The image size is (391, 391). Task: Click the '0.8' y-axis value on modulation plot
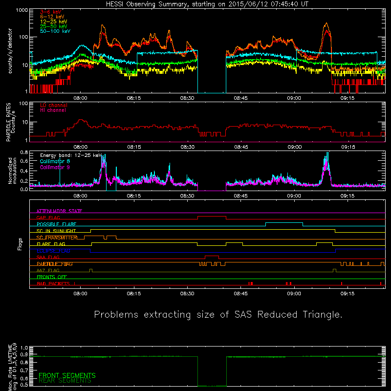point(24,152)
